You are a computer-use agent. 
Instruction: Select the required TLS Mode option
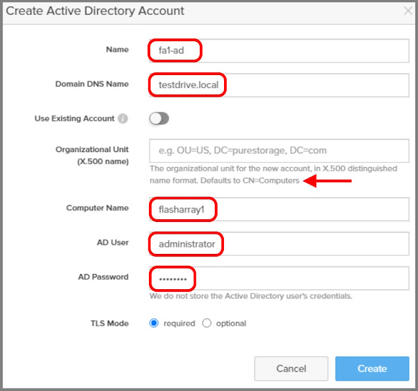[154, 323]
